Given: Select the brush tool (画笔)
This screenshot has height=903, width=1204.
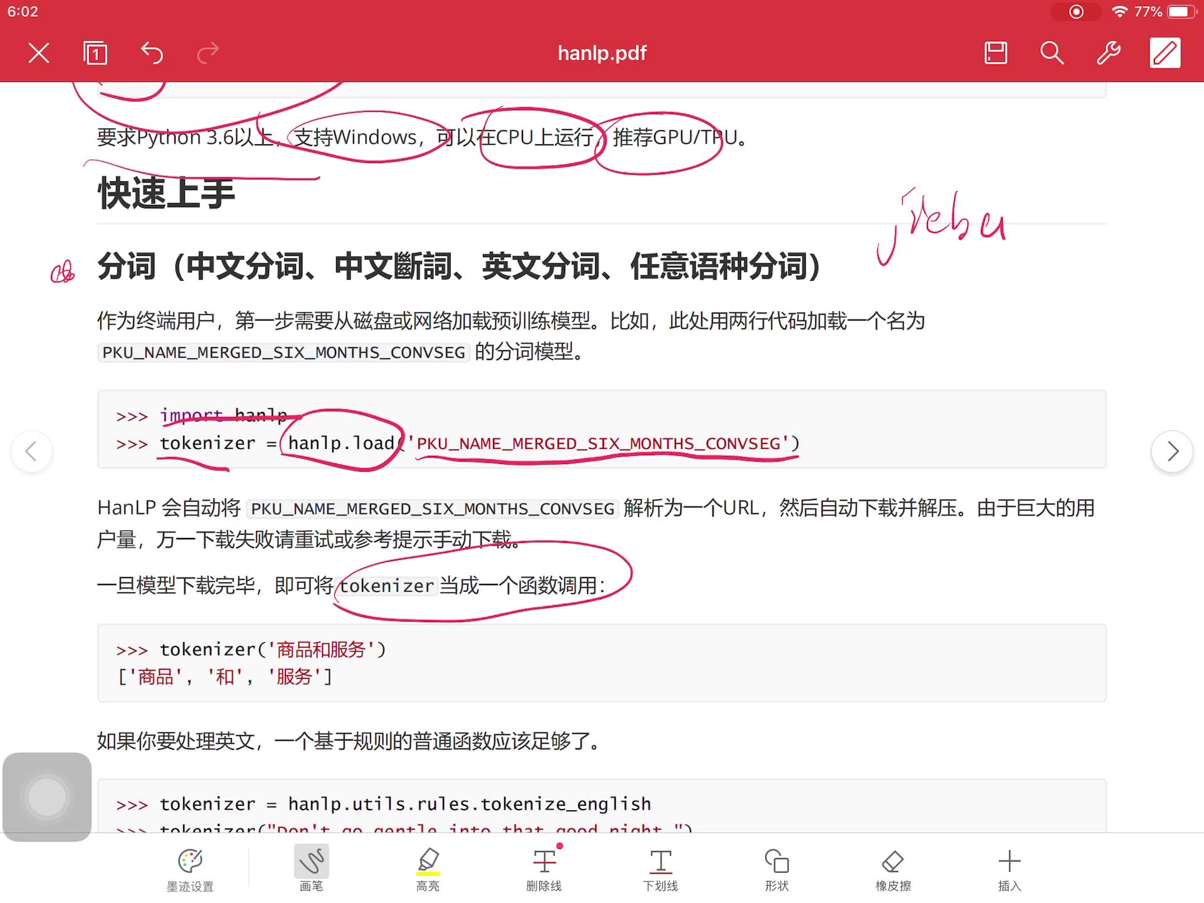Looking at the screenshot, I should (x=311, y=870).
